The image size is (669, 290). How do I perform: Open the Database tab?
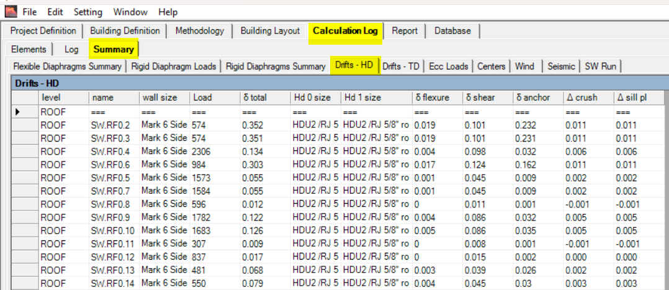click(452, 31)
